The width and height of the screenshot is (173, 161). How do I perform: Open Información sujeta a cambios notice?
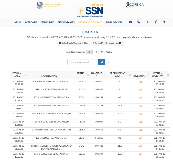107,43
